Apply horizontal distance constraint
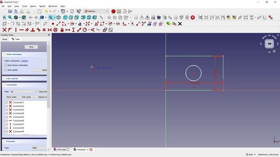 click(x=68, y=30)
